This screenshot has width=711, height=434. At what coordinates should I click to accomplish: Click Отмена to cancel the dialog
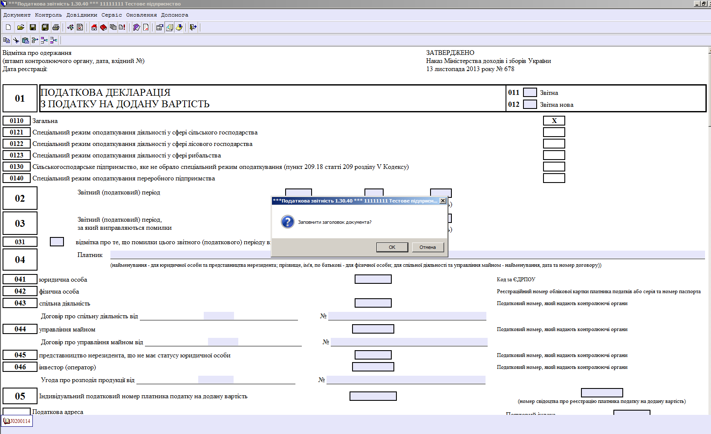click(x=428, y=247)
